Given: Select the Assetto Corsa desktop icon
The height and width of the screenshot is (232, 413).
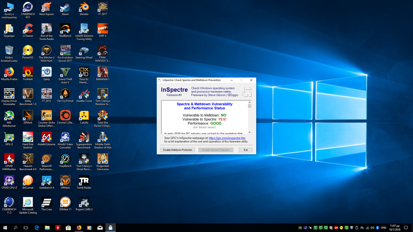Looking at the screenshot, I should 84,95.
